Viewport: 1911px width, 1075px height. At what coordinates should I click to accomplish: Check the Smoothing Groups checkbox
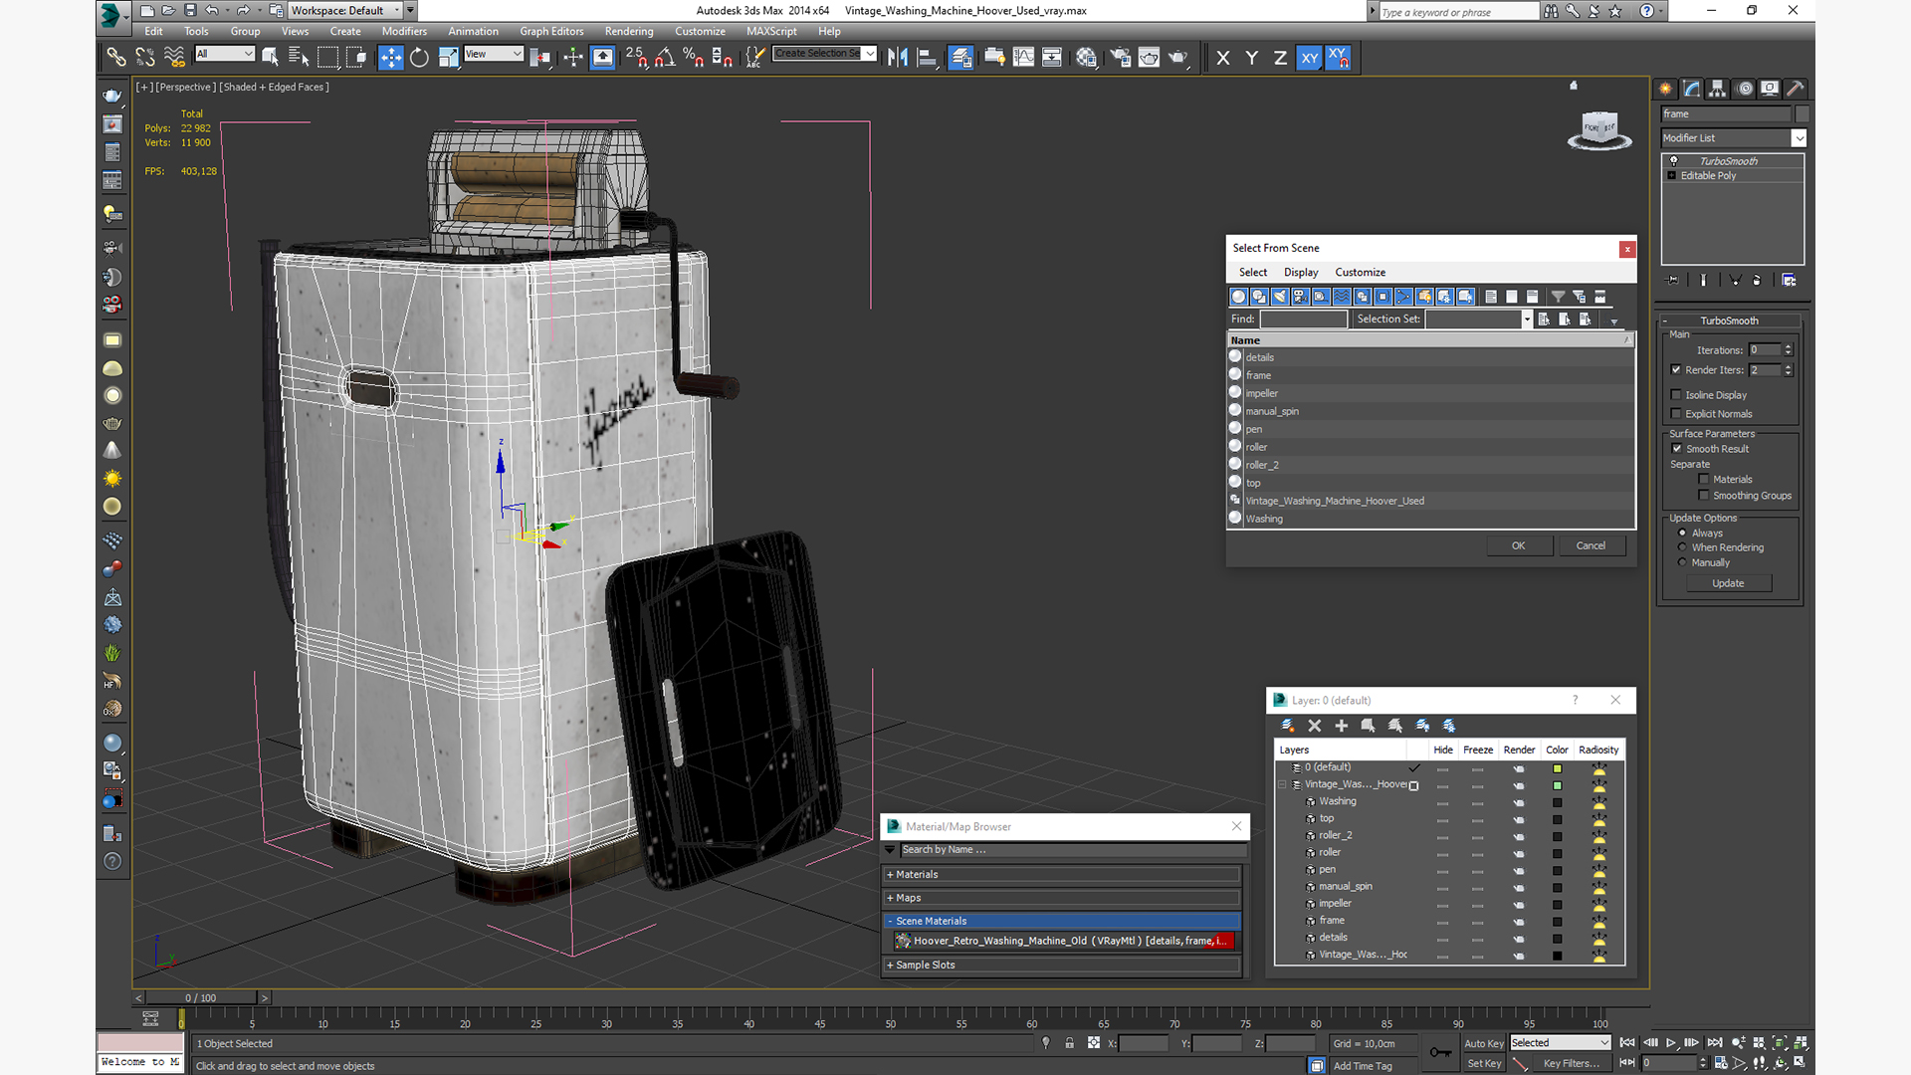coord(1704,496)
